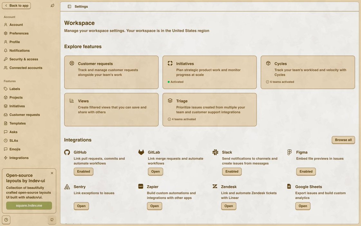Click Sentry's Open button
Viewport: 361px width, 226px height.
pyautogui.click(x=81, y=206)
